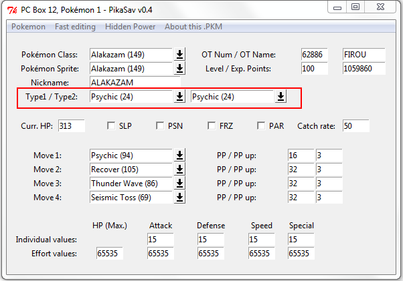The width and height of the screenshot is (403, 281).
Task: Click the PikaSav title bar app icon
Action: tap(12, 10)
